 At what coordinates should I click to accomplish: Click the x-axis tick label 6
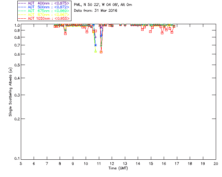pyautogui.click(x=34, y=164)
